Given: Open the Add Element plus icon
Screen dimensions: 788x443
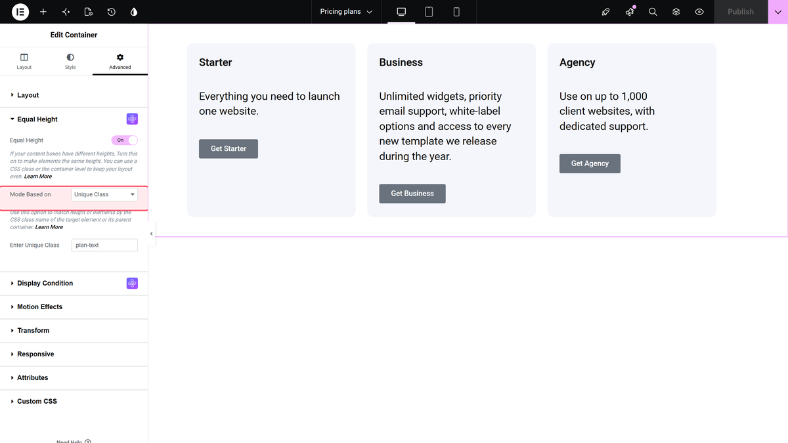Looking at the screenshot, I should click(x=43, y=12).
